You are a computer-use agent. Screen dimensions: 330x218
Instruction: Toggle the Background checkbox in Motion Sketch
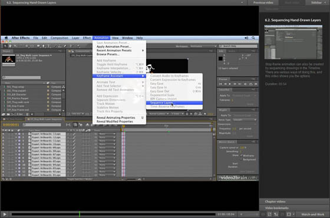pyautogui.click(x=242, y=159)
